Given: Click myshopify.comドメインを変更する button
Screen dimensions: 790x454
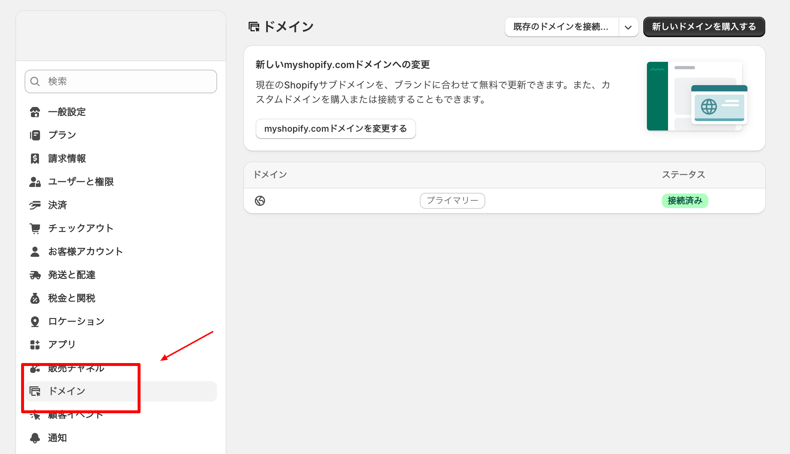Looking at the screenshot, I should coord(335,129).
